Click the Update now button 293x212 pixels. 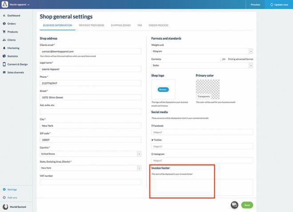point(279,4)
